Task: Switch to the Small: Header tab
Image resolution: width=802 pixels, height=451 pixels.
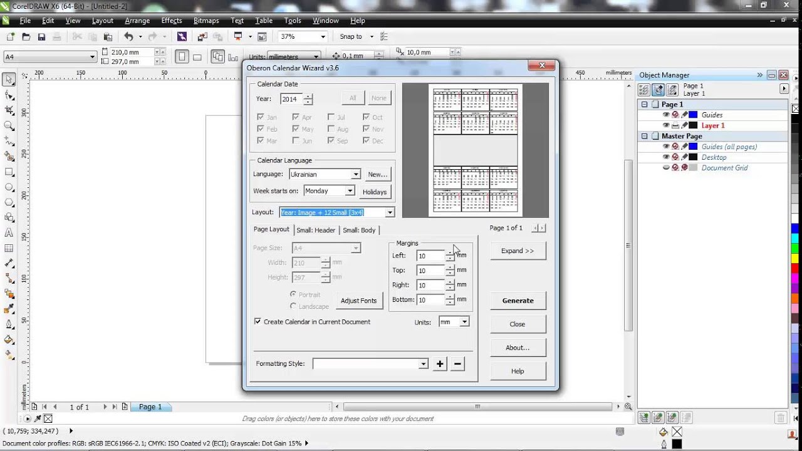Action: [316, 230]
